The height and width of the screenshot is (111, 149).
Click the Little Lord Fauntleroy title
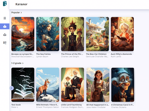[71, 105]
